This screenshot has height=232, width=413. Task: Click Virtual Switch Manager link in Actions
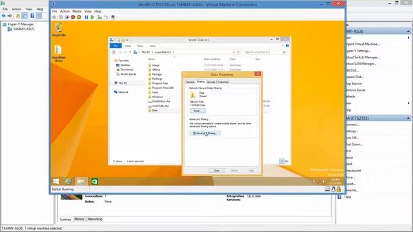(x=363, y=57)
